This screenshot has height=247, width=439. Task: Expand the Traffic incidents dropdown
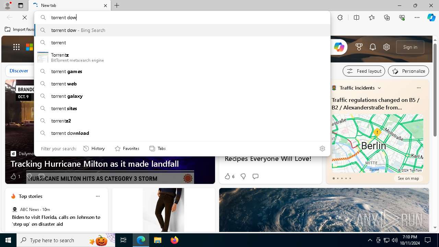(379, 88)
